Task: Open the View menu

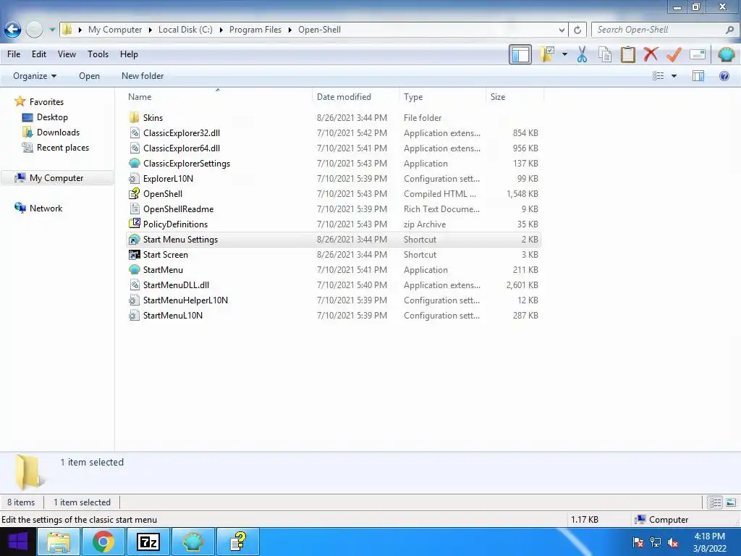Action: click(x=67, y=54)
